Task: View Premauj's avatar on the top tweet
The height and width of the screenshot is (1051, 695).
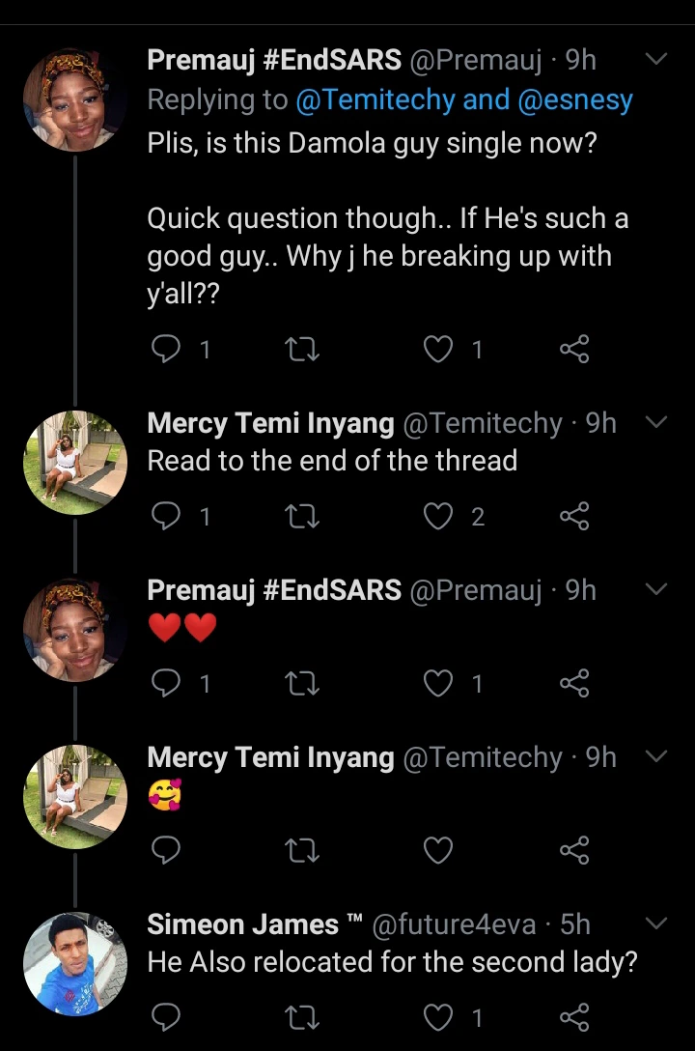Action: (x=75, y=99)
